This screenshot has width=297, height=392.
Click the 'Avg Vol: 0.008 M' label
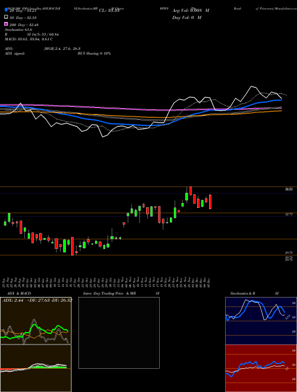(x=191, y=11)
